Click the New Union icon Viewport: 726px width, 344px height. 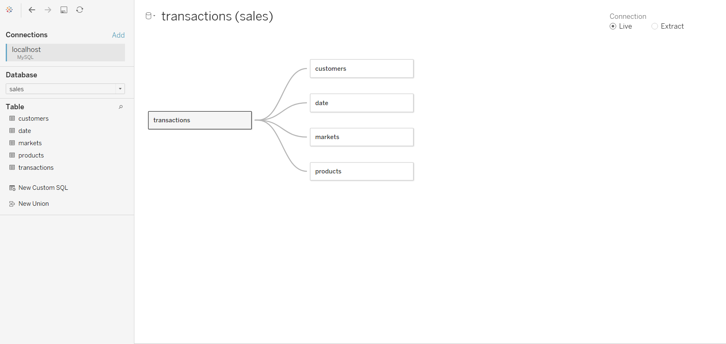(x=12, y=204)
